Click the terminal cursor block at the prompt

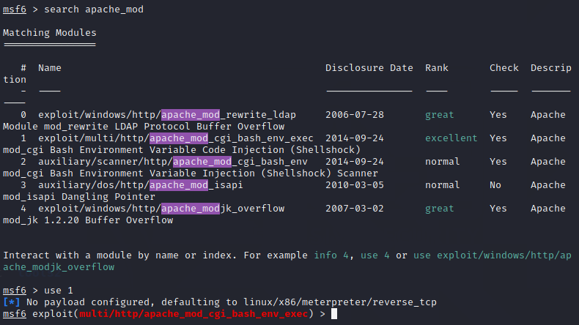(334, 314)
